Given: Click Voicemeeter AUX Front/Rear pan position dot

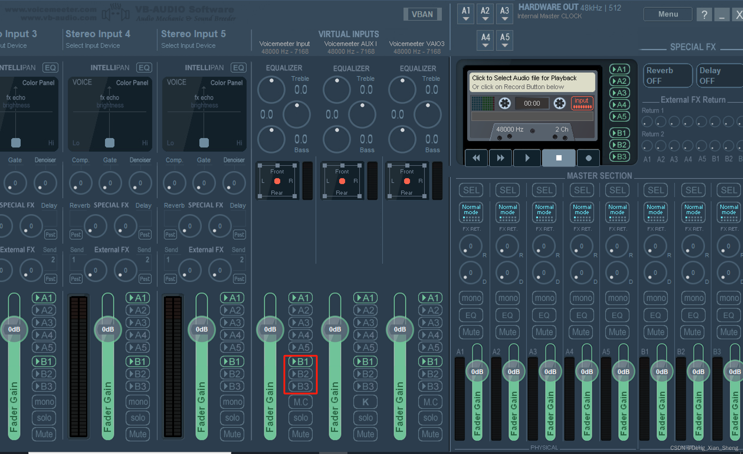Looking at the screenshot, I should (342, 181).
